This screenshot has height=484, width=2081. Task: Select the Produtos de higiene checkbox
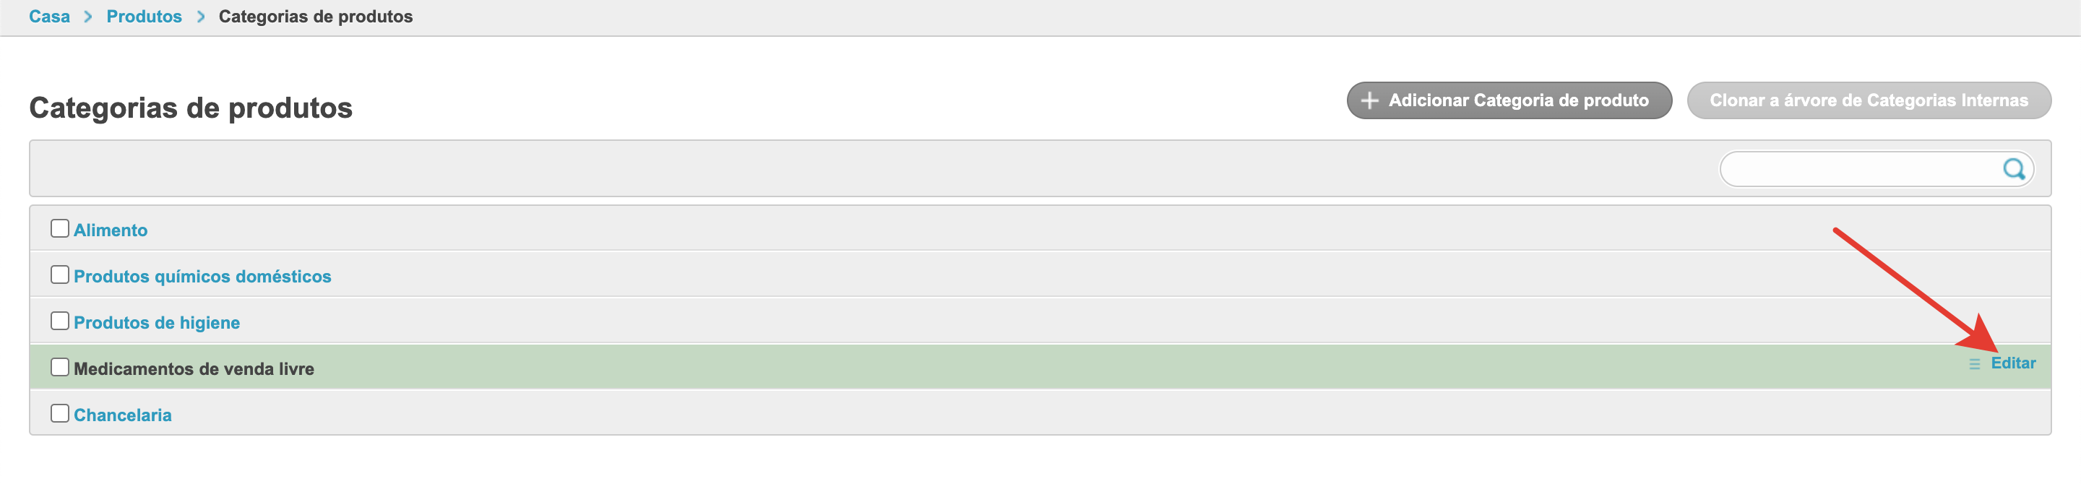click(60, 321)
